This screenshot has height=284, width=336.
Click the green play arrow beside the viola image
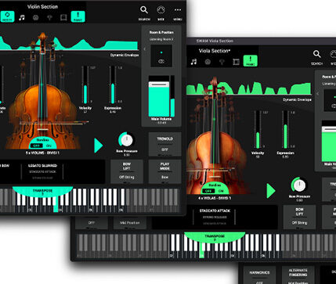tap(271, 191)
